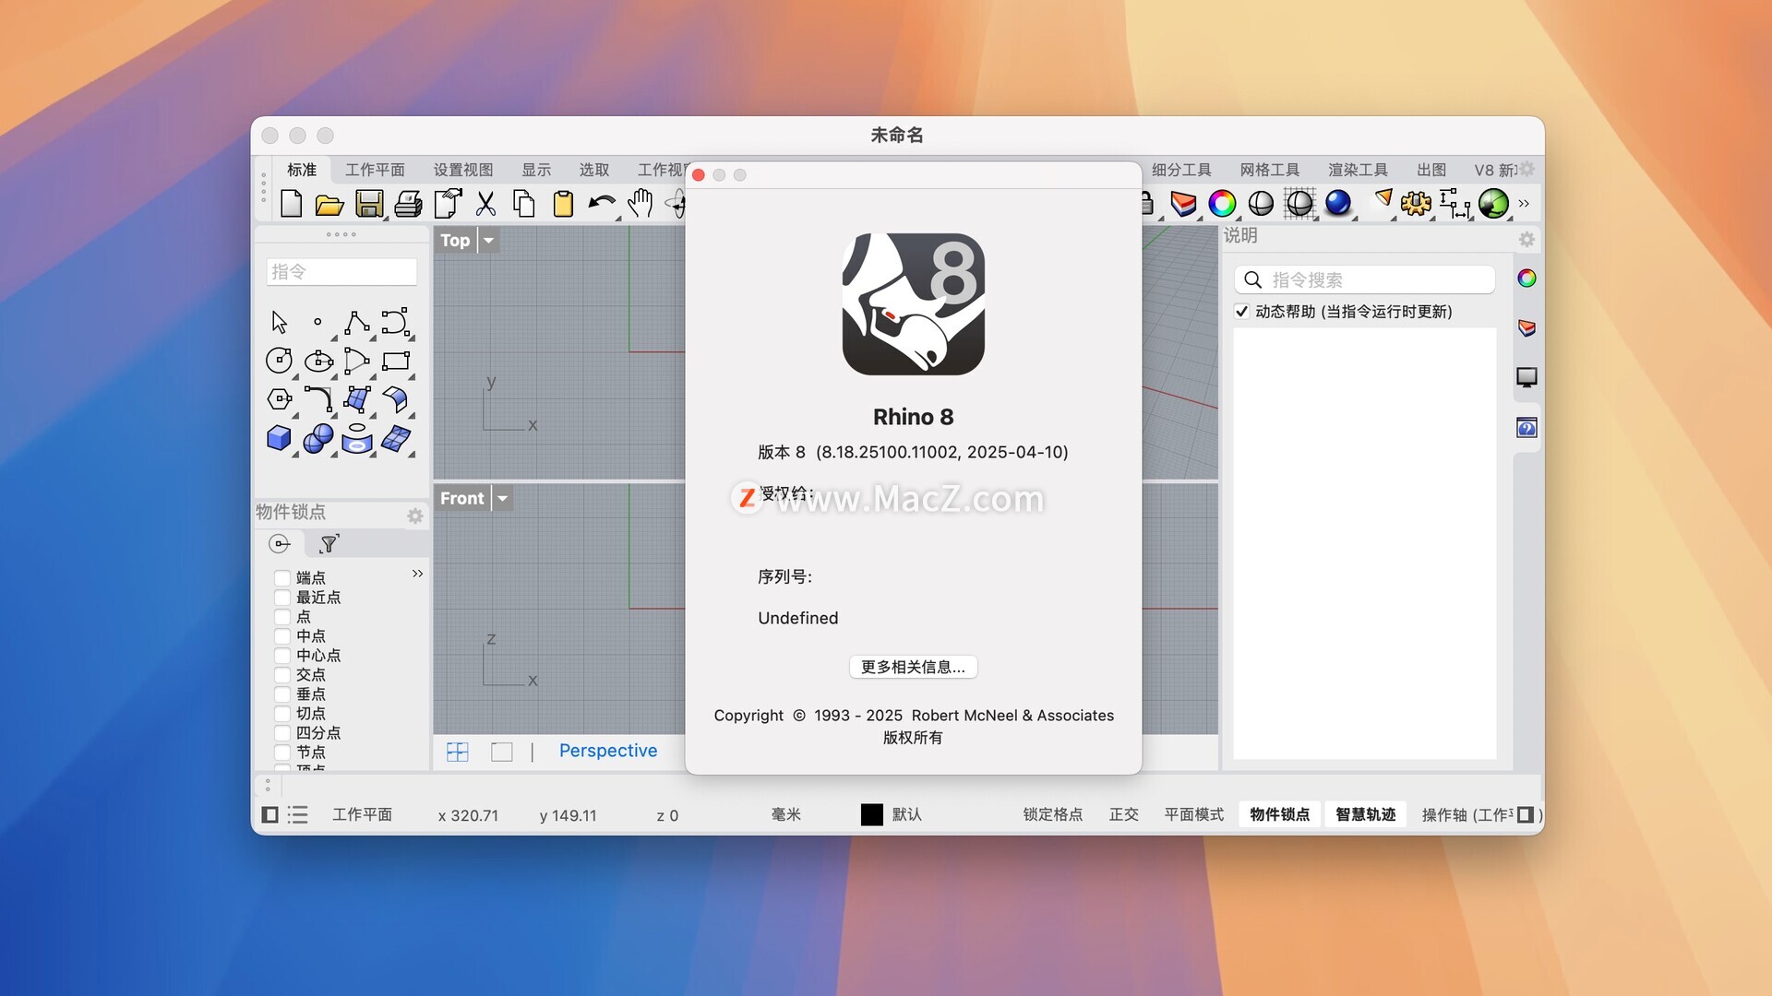
Task: Toggle 最近点 object snap checkbox
Action: coord(282,598)
